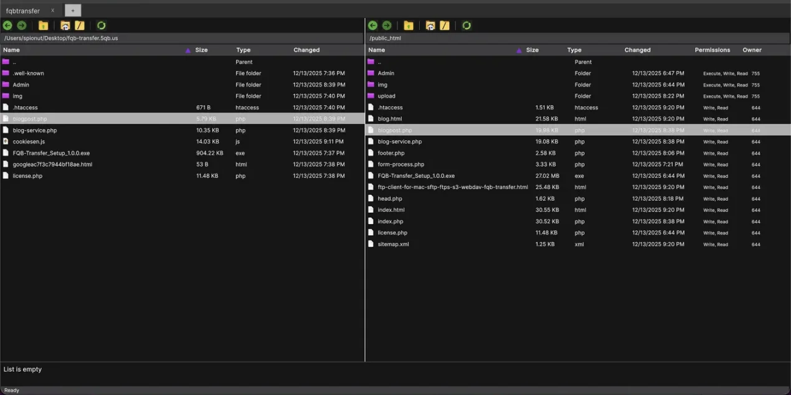Image resolution: width=791 pixels, height=395 pixels.
Task: Open a new tab with the plus button
Action: click(73, 10)
